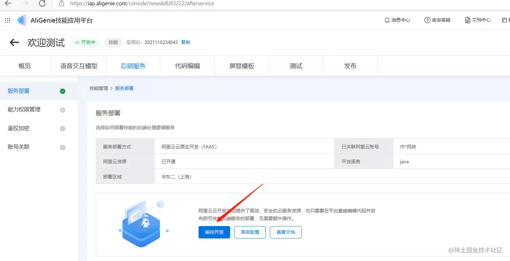The image size is (510, 261).
Task: Click the 华东二（上海）region cell
Action: pyautogui.click(x=332, y=177)
